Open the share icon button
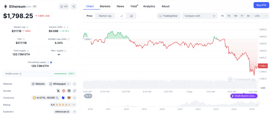The height and width of the screenshot is (115, 272). coord(74,7)
